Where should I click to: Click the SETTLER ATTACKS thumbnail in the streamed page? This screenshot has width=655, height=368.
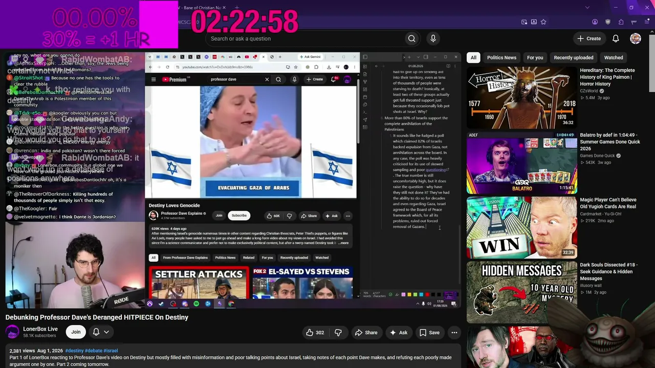(199, 283)
